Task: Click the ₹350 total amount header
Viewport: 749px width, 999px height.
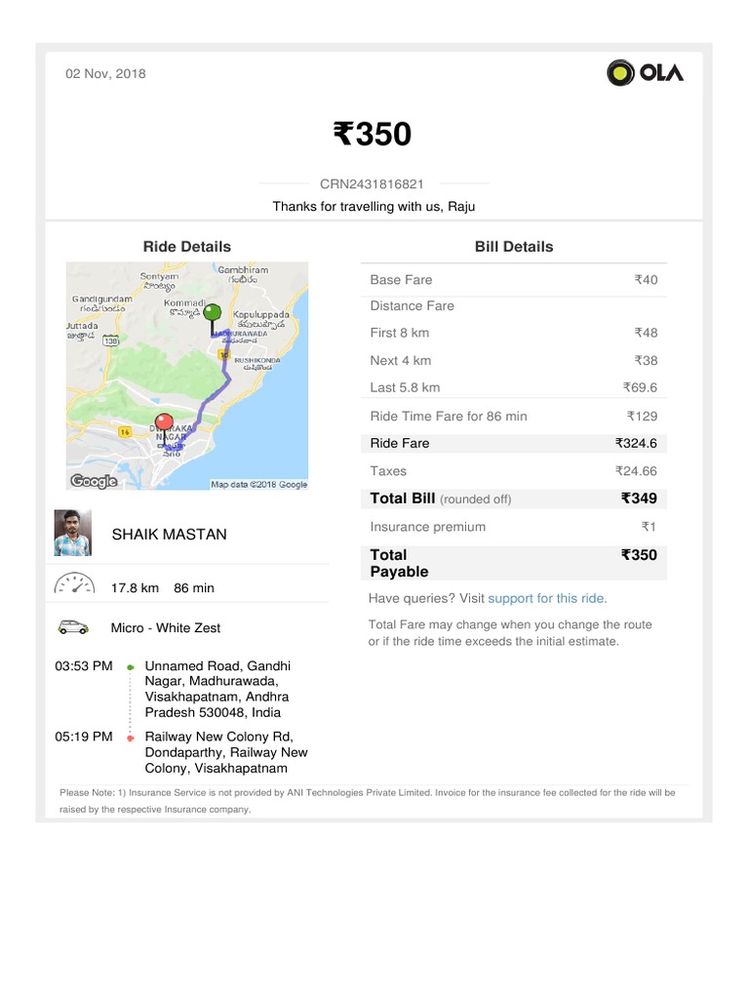Action: tap(373, 134)
